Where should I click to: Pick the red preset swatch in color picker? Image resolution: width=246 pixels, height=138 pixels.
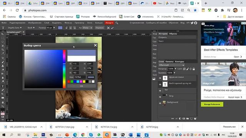pyautogui.click(x=69, y=82)
